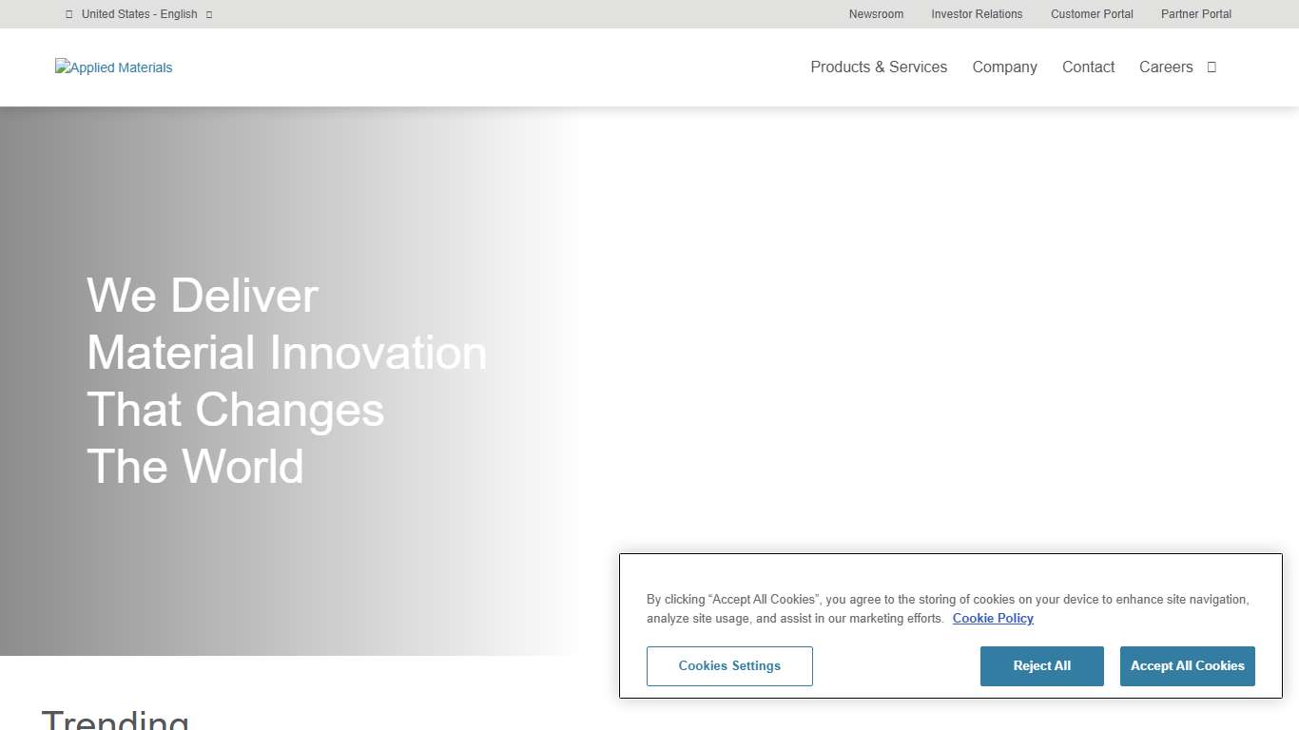Click the Applied Materials logo
The height and width of the screenshot is (730, 1299).
click(x=113, y=67)
